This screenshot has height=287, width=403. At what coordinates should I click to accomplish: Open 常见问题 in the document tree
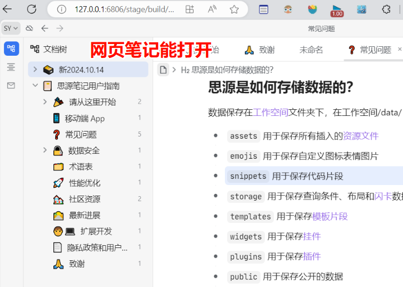81,134
